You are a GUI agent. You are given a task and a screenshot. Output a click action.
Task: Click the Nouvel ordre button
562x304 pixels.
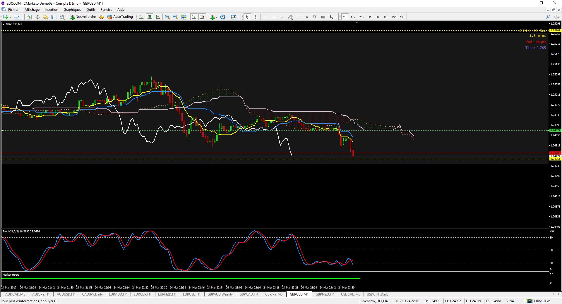click(x=83, y=17)
